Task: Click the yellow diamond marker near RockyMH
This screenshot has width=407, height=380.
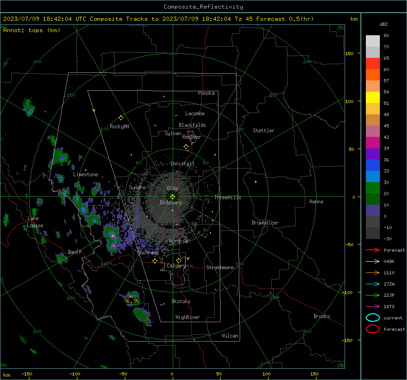Action: click(x=121, y=118)
